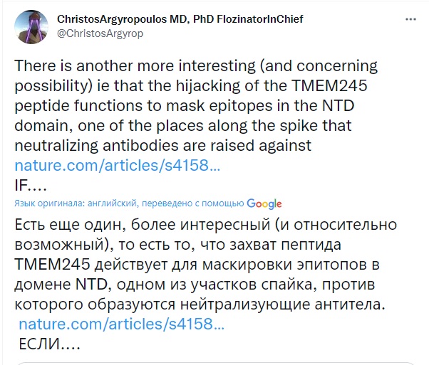Click the Google logo in translation notice
This screenshot has height=365, width=429.
(264, 203)
